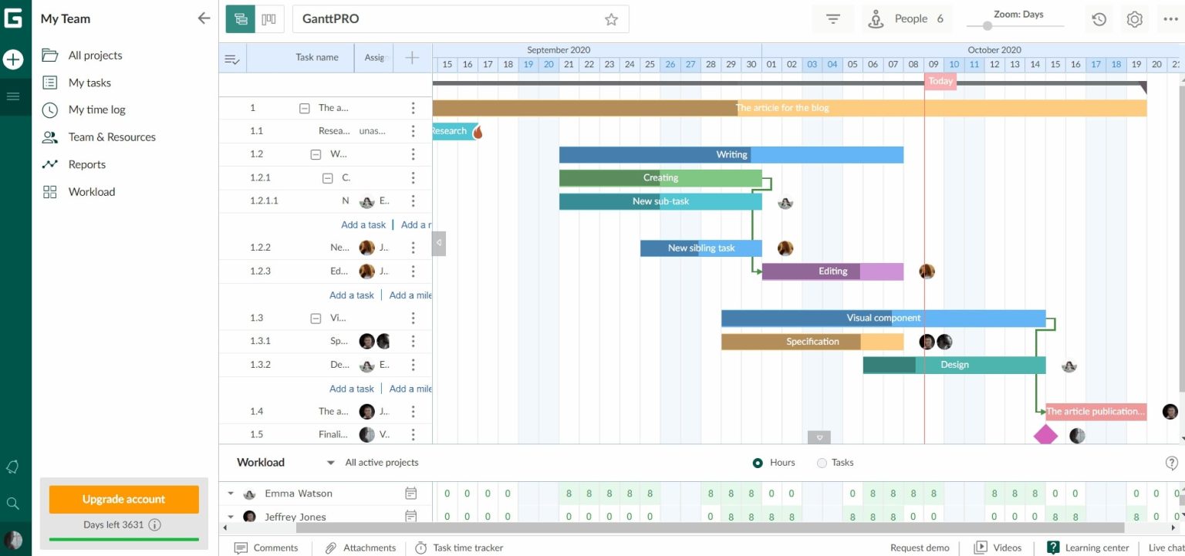The image size is (1185, 556).
Task: Open the Reports section in sidebar
Action: click(x=88, y=164)
